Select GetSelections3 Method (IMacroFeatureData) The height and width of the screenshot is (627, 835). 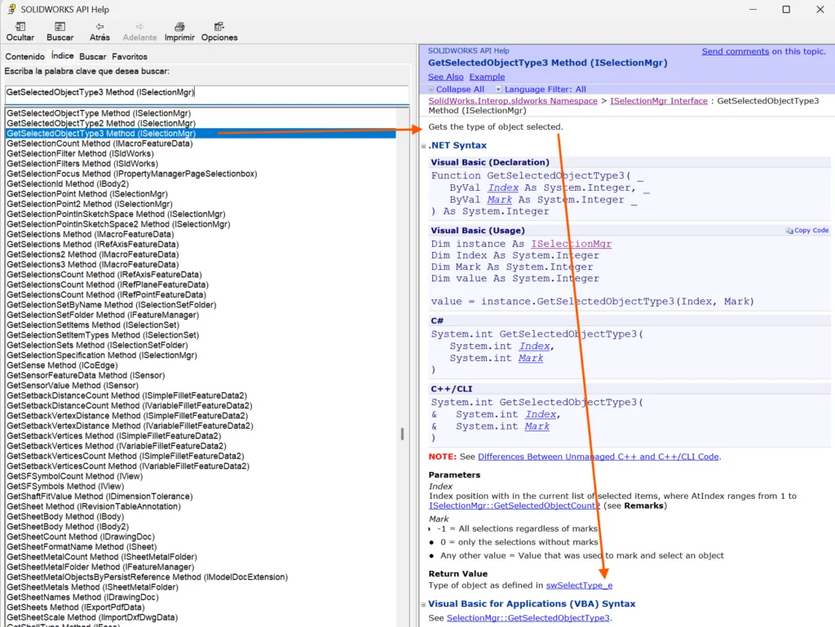tap(93, 264)
